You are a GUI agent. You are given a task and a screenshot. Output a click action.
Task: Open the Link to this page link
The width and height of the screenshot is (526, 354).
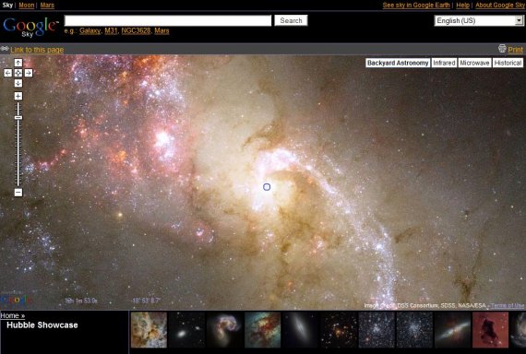tap(37, 50)
